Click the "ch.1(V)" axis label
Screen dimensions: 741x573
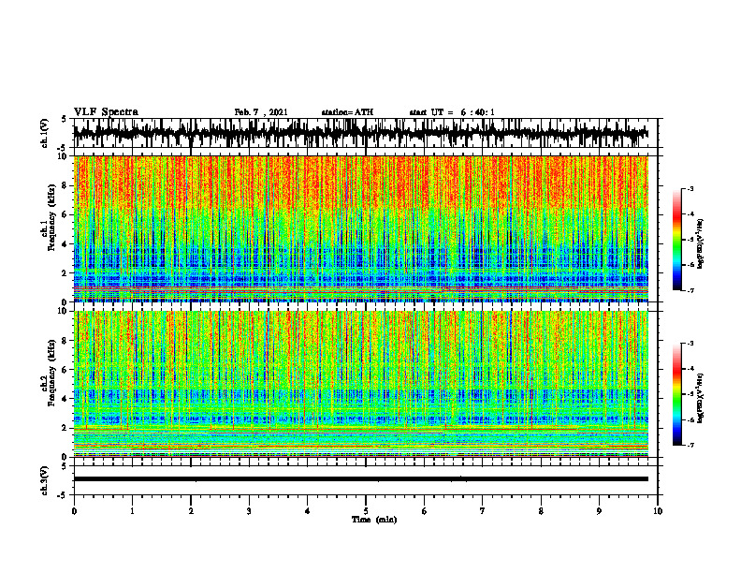(x=45, y=133)
